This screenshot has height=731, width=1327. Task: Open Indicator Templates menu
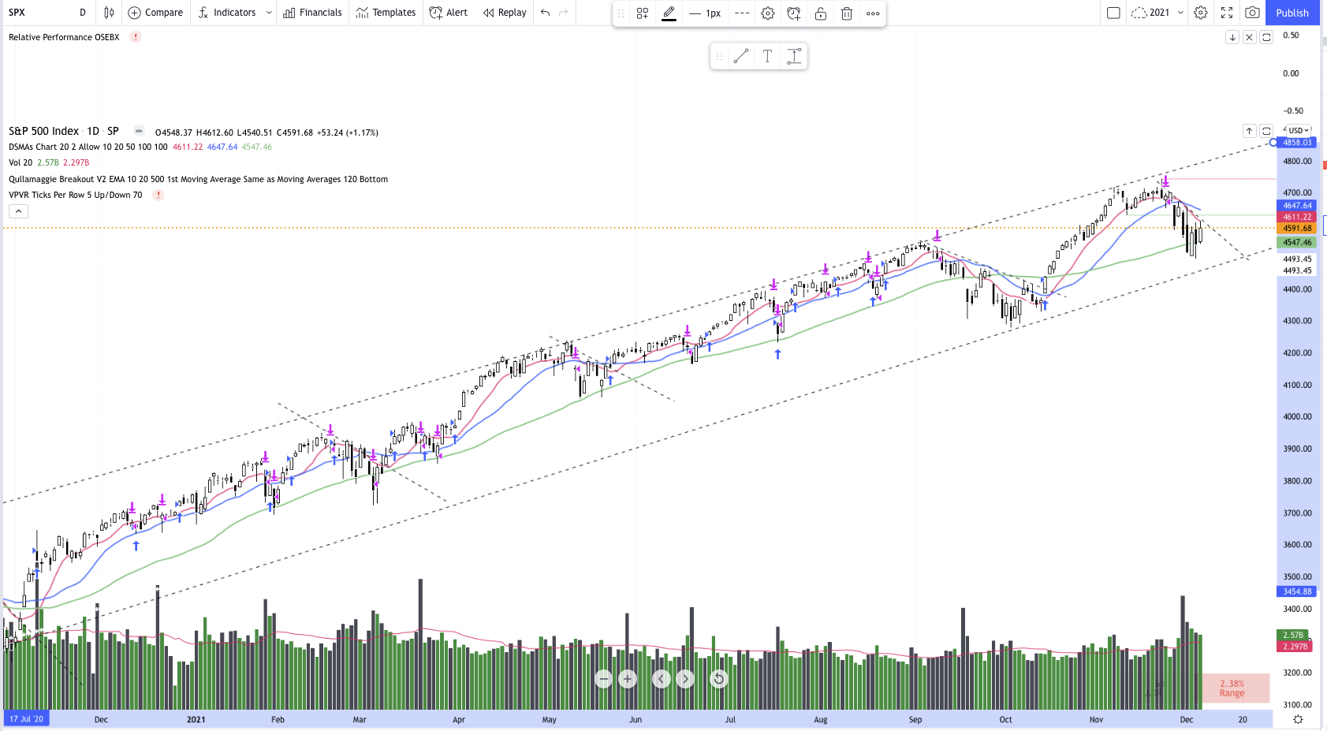tap(386, 13)
